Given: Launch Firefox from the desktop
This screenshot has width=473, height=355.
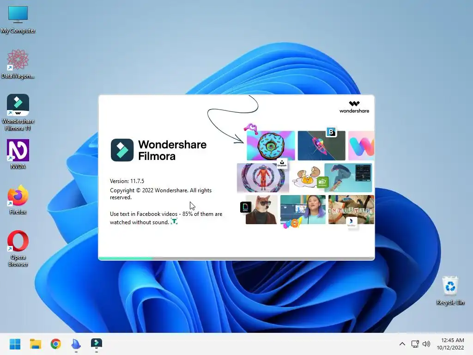Looking at the screenshot, I should point(18,199).
